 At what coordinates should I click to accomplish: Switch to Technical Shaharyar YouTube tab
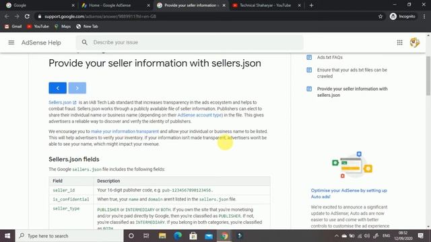pos(266,5)
